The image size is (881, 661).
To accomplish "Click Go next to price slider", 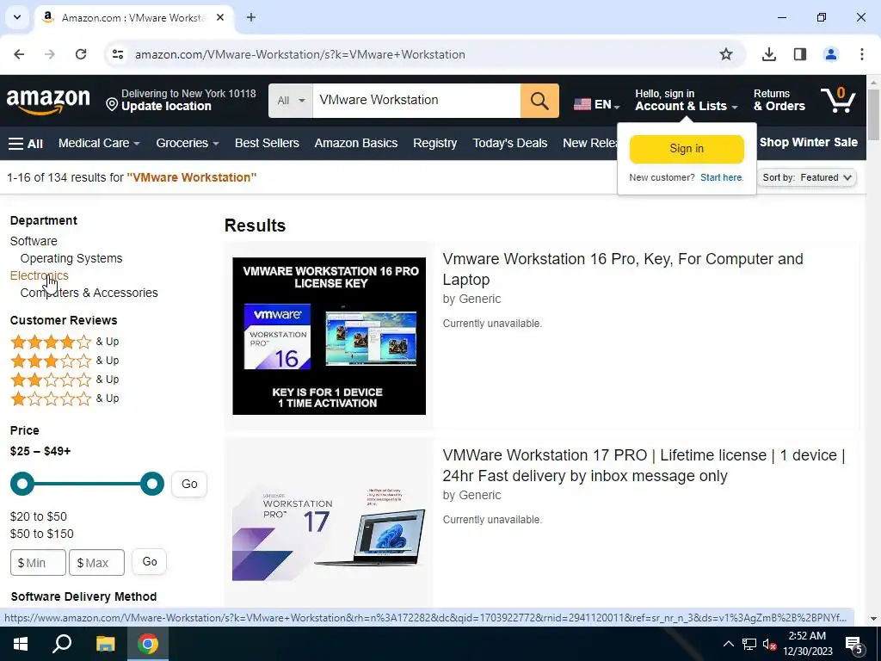I will [x=189, y=484].
